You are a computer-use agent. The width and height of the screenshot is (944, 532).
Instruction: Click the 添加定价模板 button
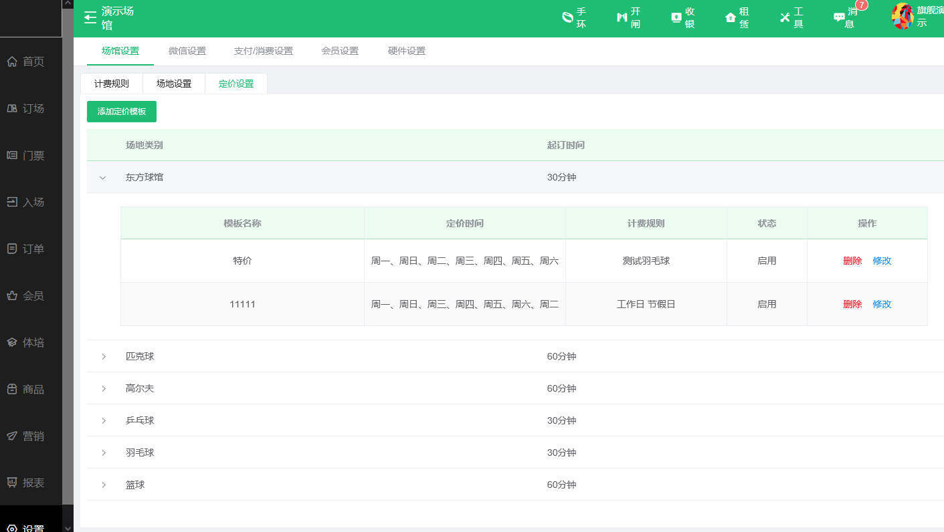122,112
